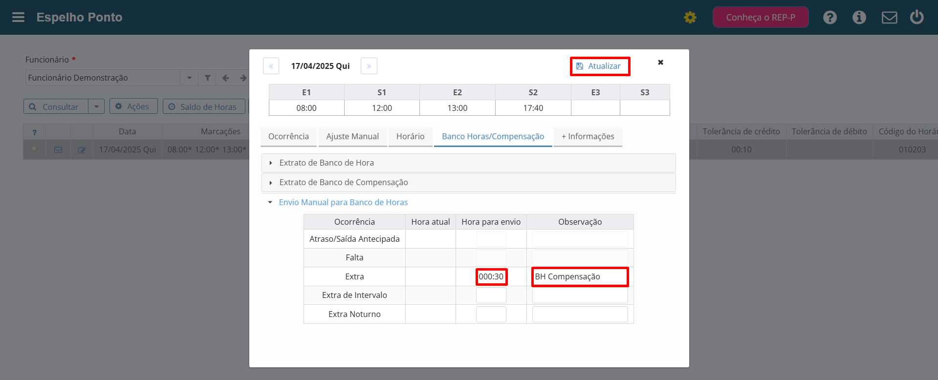This screenshot has height=380, width=938.
Task: Click the Consultar button
Action: pos(56,106)
